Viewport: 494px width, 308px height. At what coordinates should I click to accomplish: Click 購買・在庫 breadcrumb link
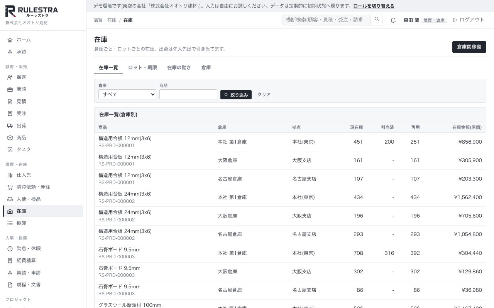(x=105, y=20)
